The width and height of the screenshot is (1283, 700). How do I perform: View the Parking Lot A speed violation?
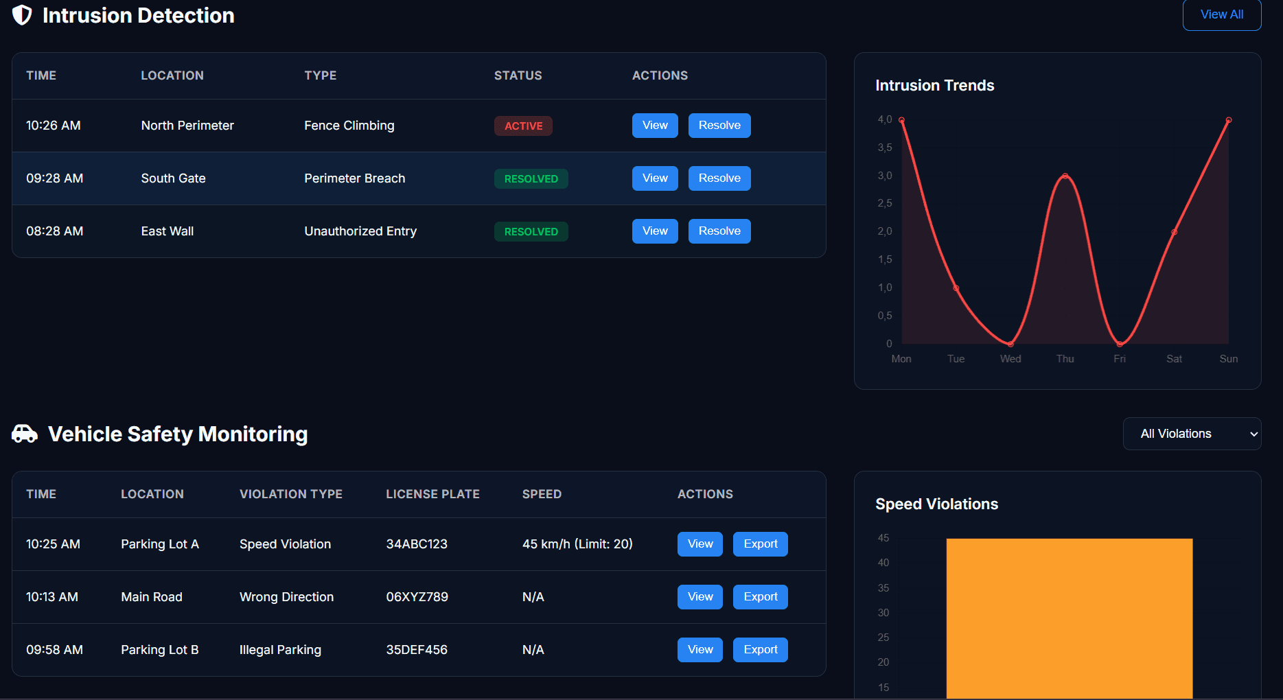point(700,544)
